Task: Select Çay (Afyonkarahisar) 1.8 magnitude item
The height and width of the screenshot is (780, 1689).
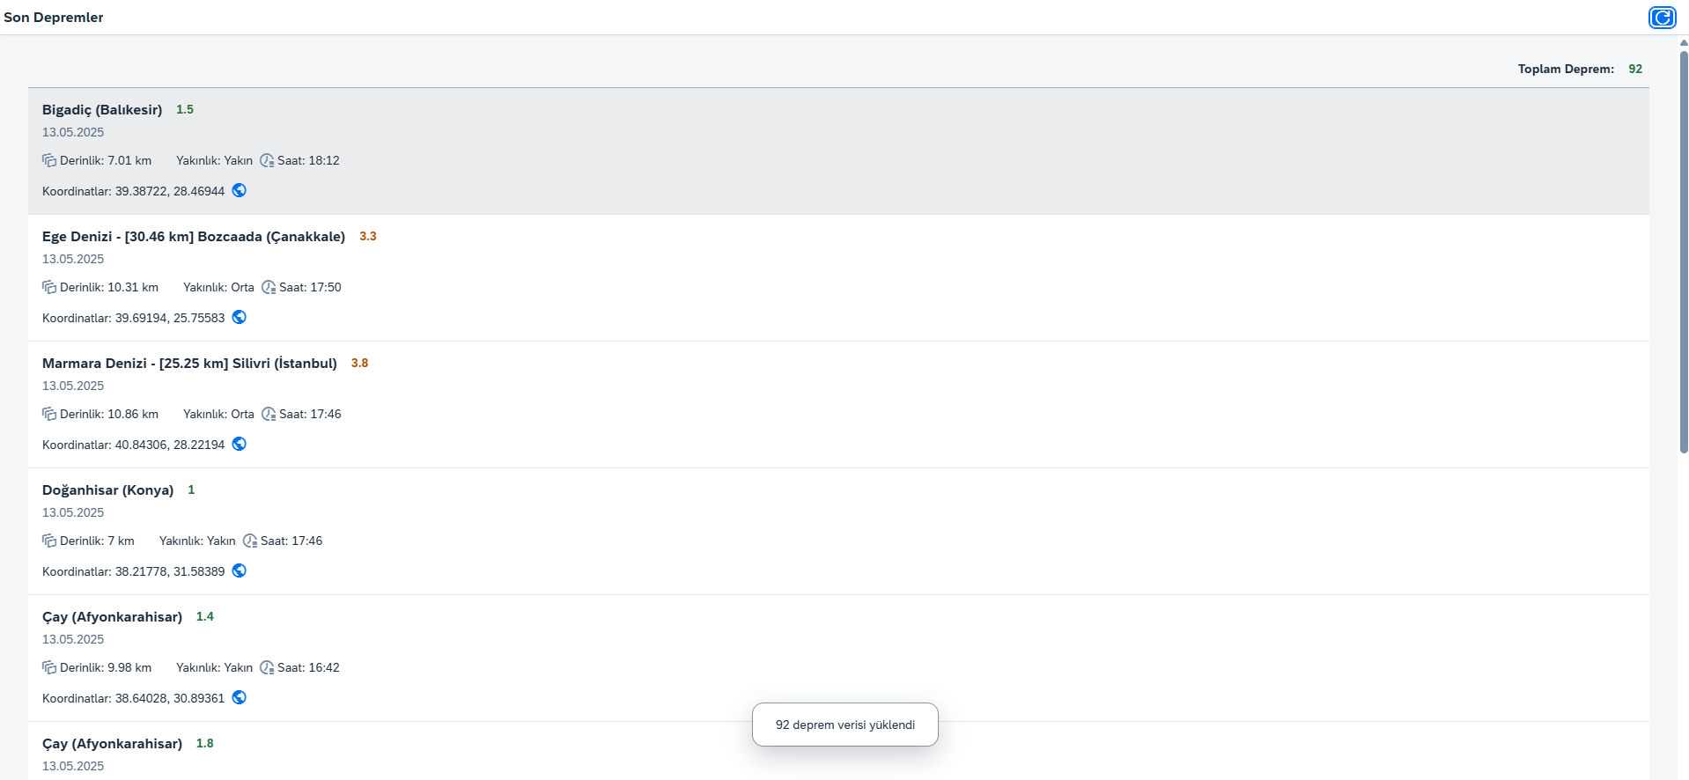Action: (x=838, y=751)
